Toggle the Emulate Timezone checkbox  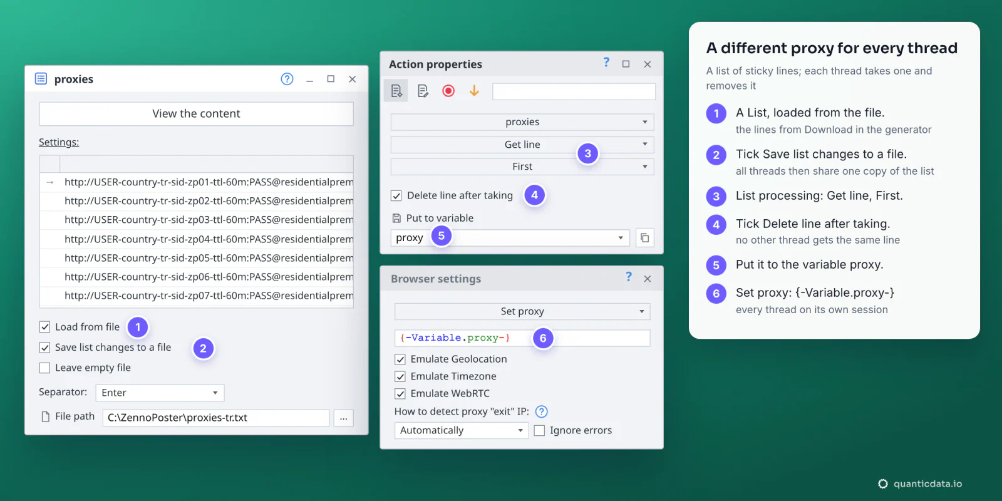pos(400,377)
